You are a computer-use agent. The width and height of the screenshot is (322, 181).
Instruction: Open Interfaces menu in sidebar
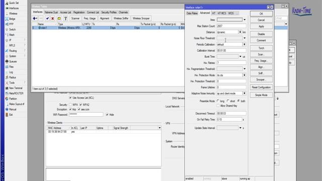point(14,8)
